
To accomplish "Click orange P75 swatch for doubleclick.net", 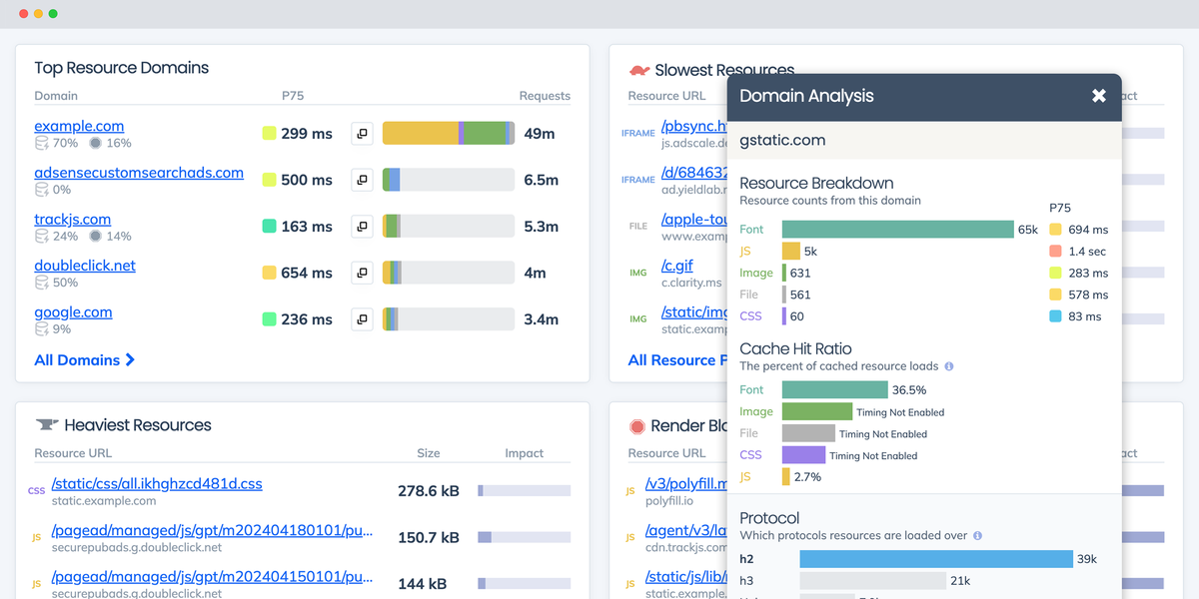I will point(269,273).
